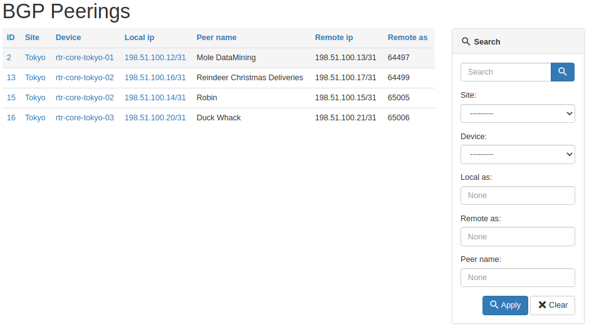Open the Device dropdown
Viewport: 589px width, 329px height.
[518, 154]
